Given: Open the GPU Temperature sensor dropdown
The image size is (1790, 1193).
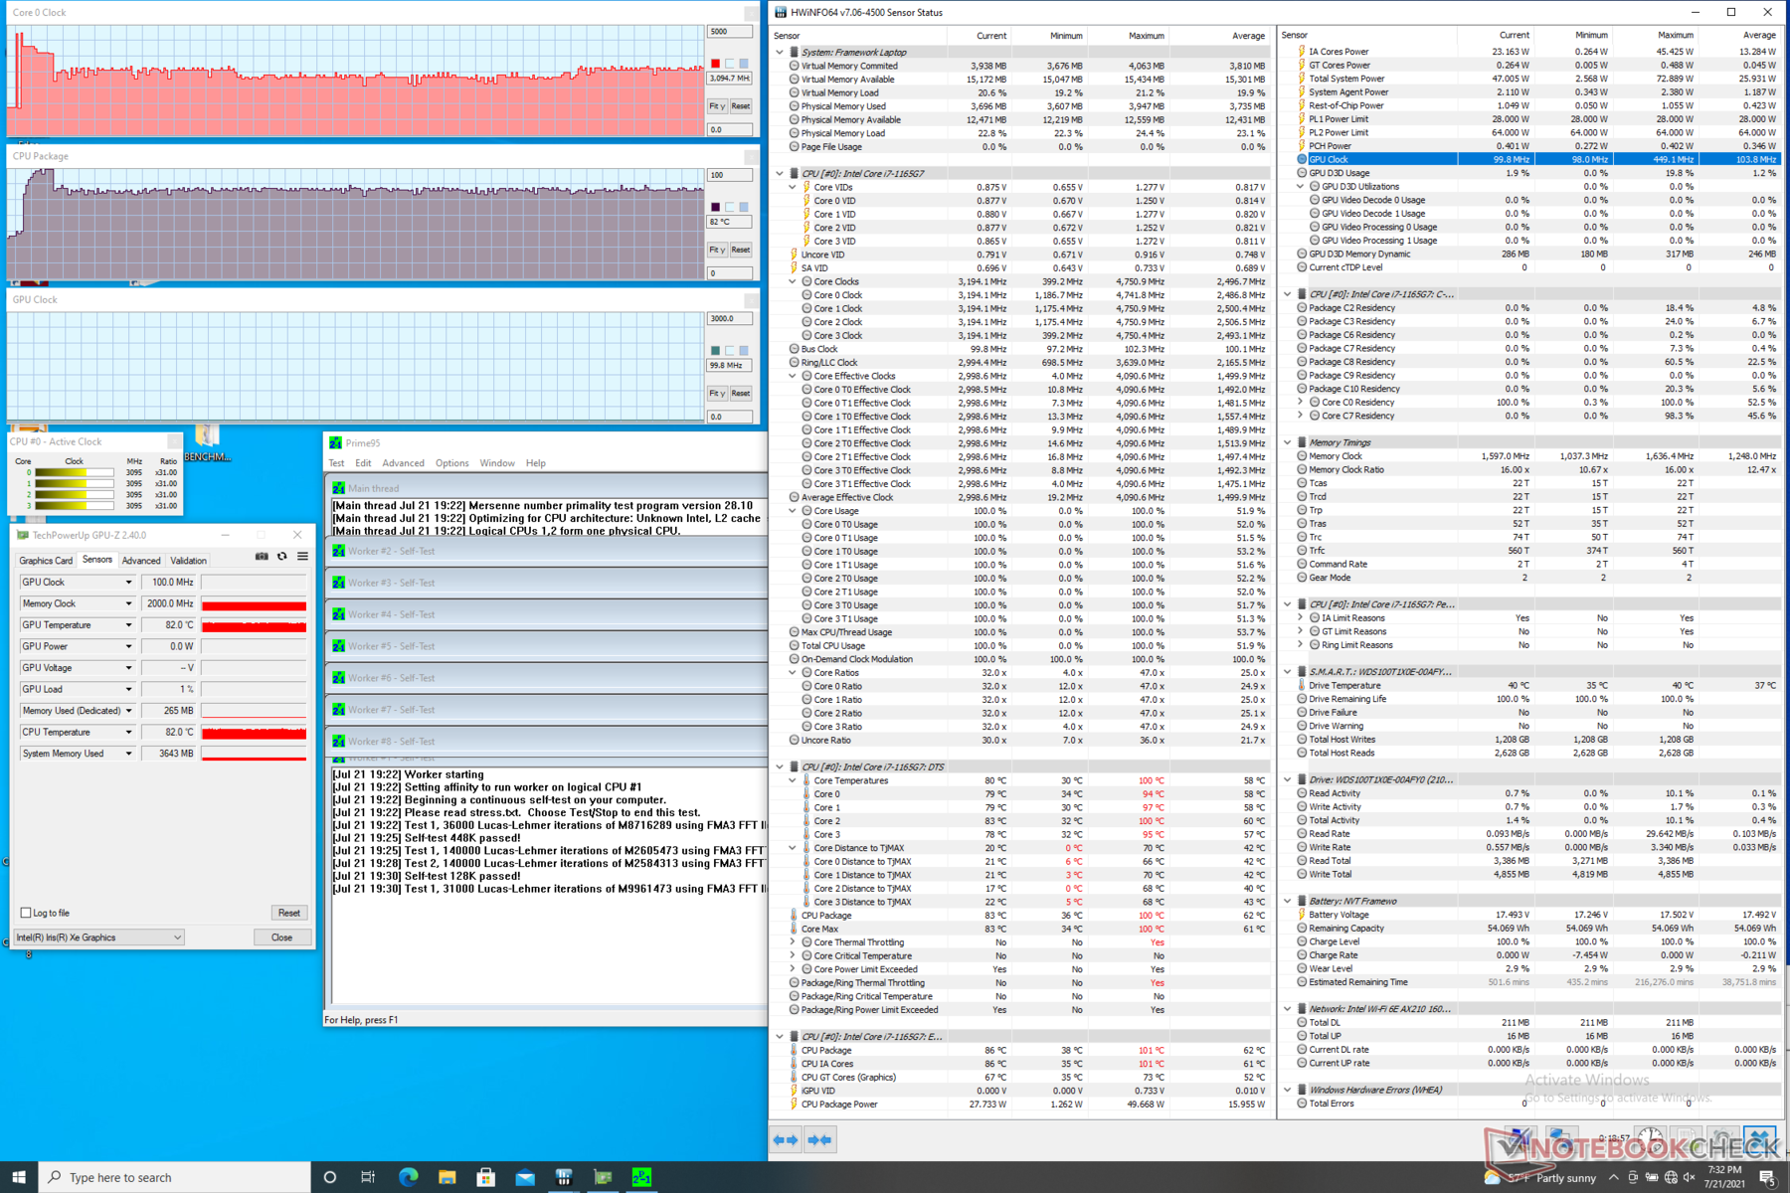Looking at the screenshot, I should pos(128,625).
